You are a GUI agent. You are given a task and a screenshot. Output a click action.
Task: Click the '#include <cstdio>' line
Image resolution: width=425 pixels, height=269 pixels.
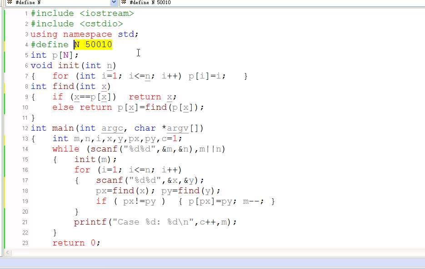77,24
